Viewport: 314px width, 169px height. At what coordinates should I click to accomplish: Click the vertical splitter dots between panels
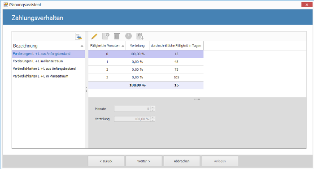point(87,90)
